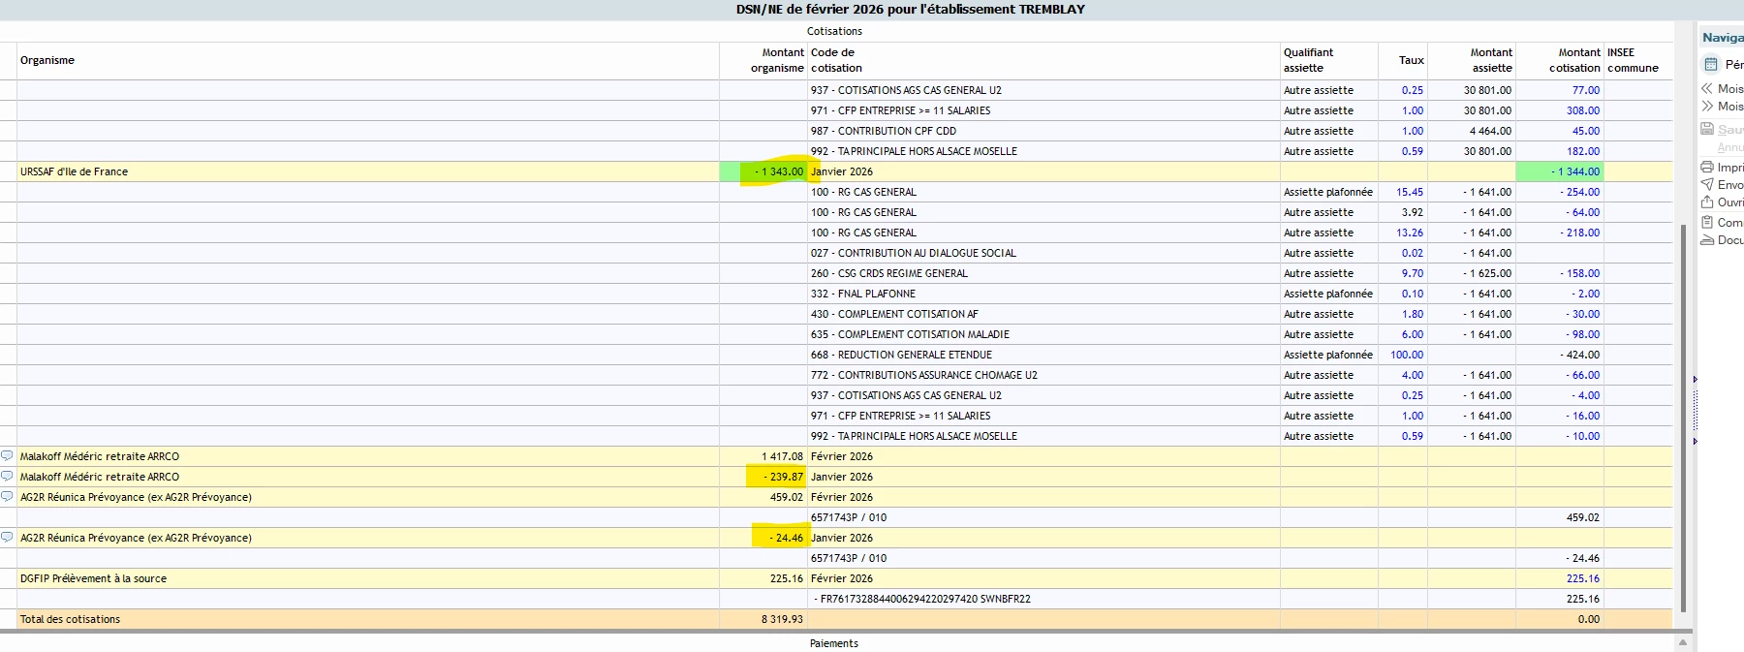Click the '77.00' cotisation amount
The width and height of the screenshot is (1744, 652).
1586,90
